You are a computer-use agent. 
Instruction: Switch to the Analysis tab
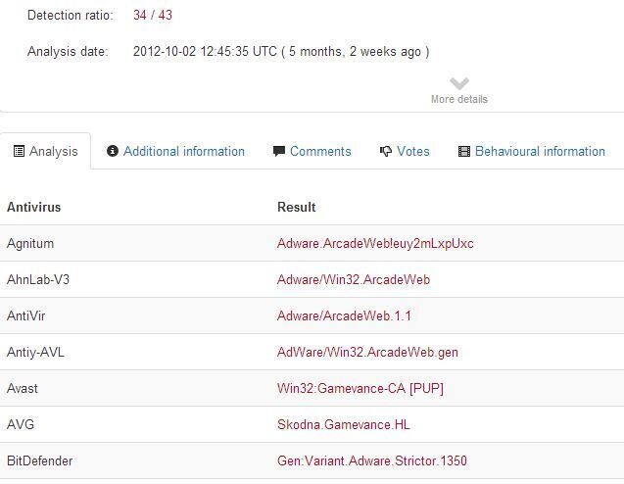(53, 152)
